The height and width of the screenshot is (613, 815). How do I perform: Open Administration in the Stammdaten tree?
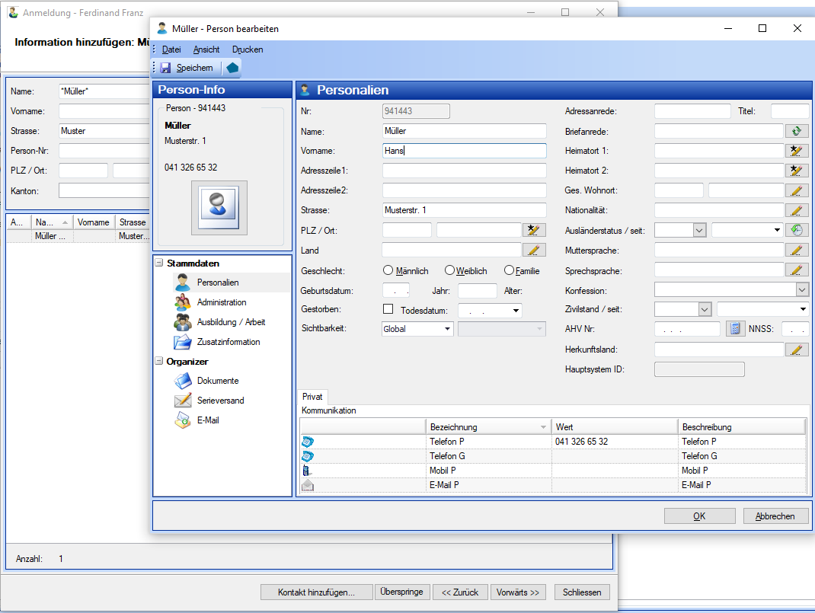(x=221, y=302)
